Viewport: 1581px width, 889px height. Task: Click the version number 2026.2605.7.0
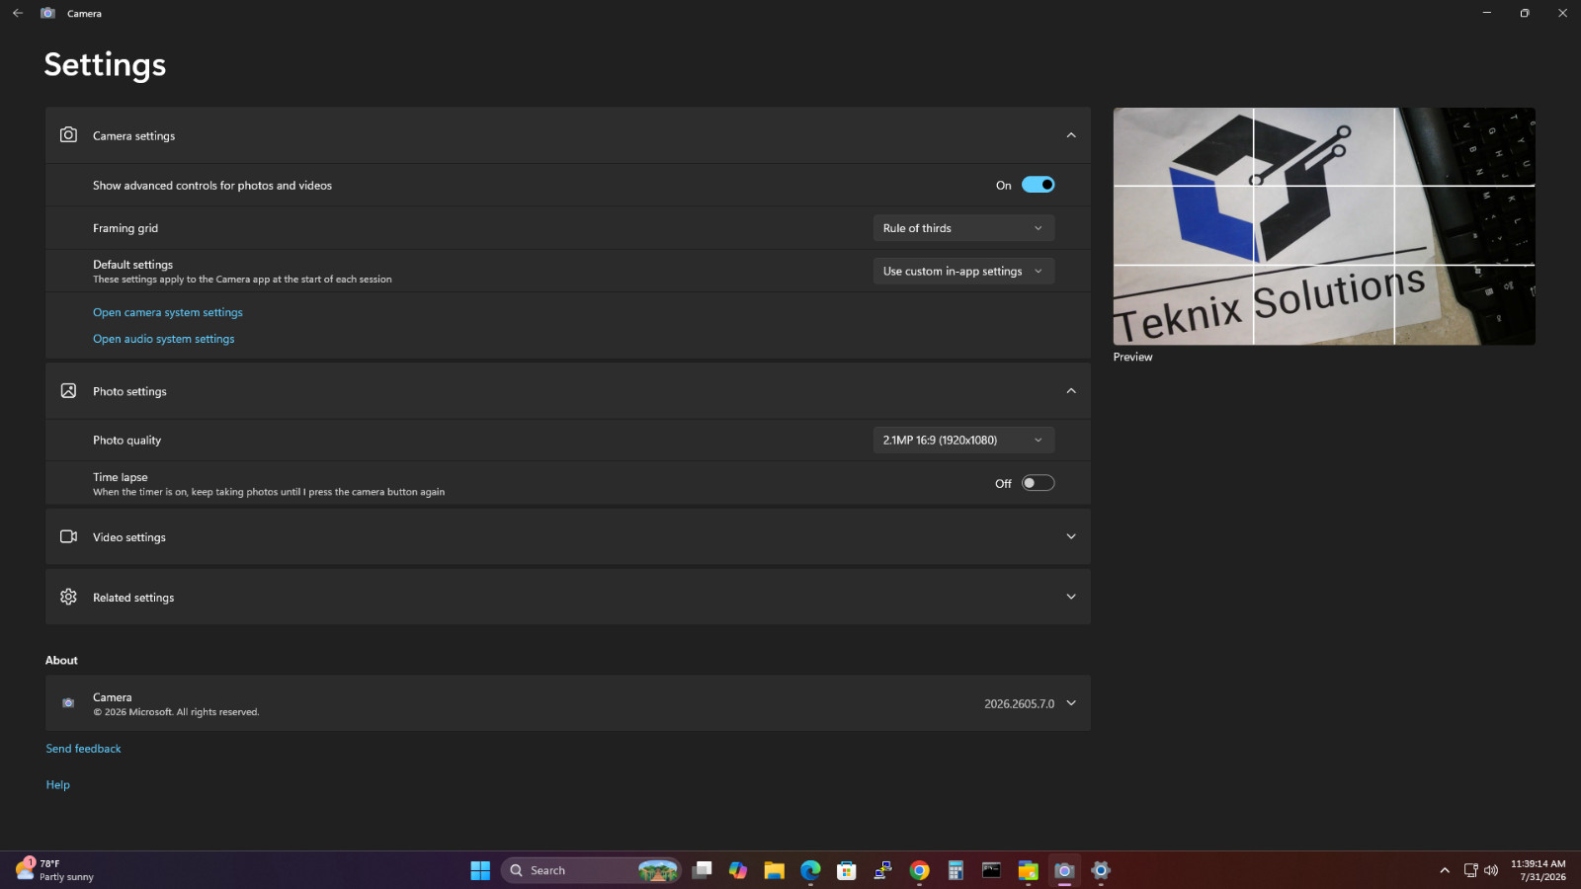1019,704
